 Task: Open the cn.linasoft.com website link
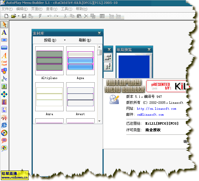click(x=156, y=109)
